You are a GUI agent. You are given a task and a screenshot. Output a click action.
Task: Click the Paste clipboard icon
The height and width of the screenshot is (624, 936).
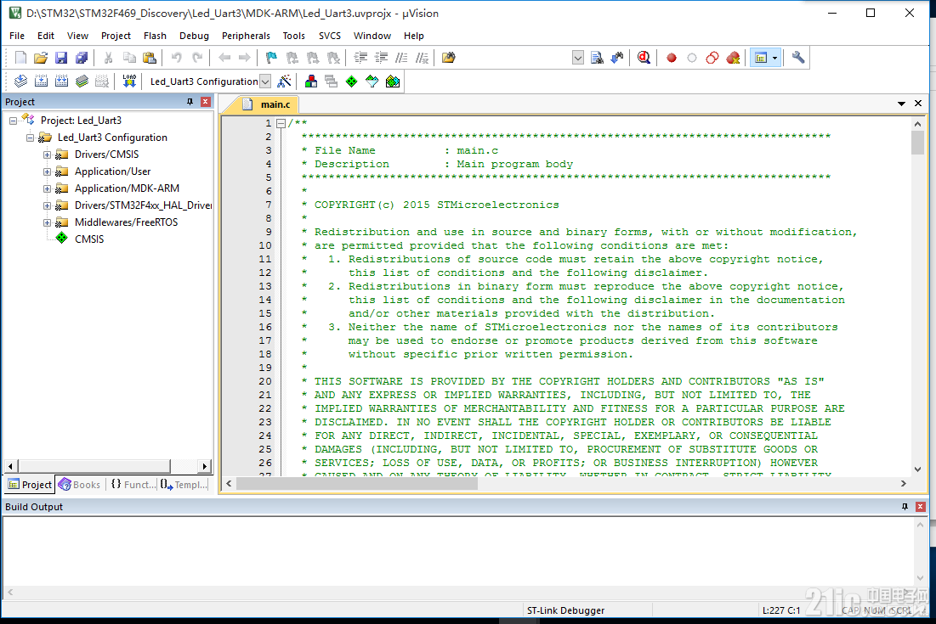(x=150, y=58)
